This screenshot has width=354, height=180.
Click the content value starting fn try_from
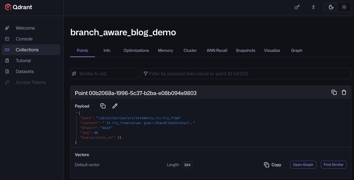(x=149, y=123)
